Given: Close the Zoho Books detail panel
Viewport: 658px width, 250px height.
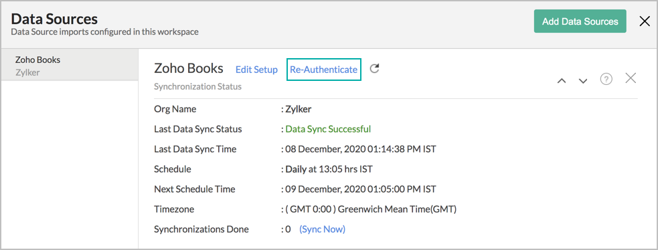Looking at the screenshot, I should click(631, 78).
